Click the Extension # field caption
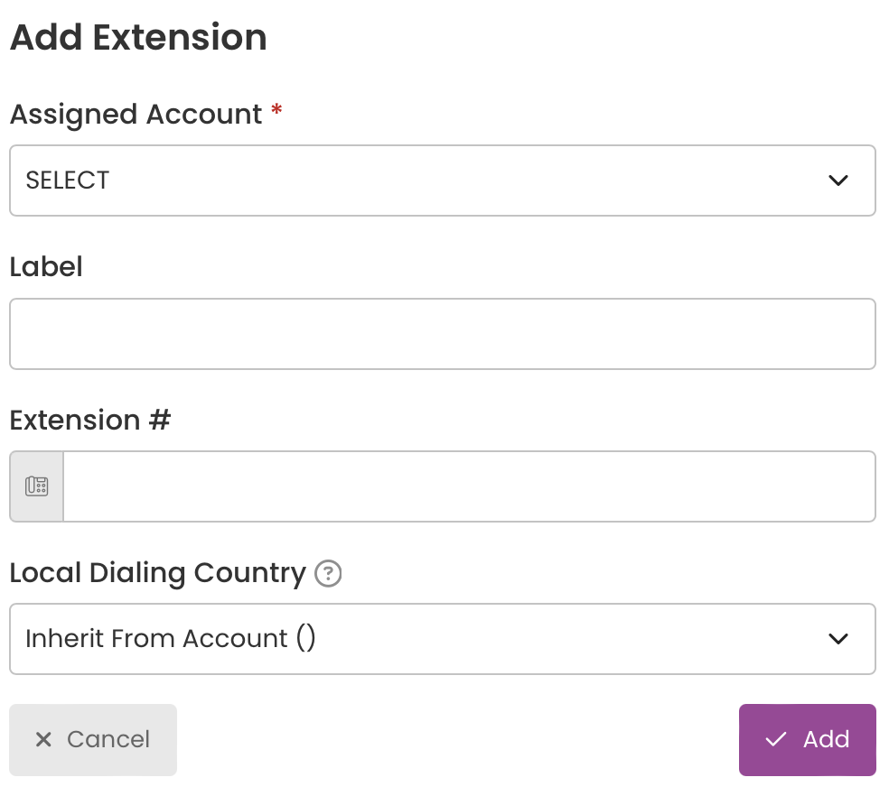The width and height of the screenshot is (889, 796). [x=90, y=421]
